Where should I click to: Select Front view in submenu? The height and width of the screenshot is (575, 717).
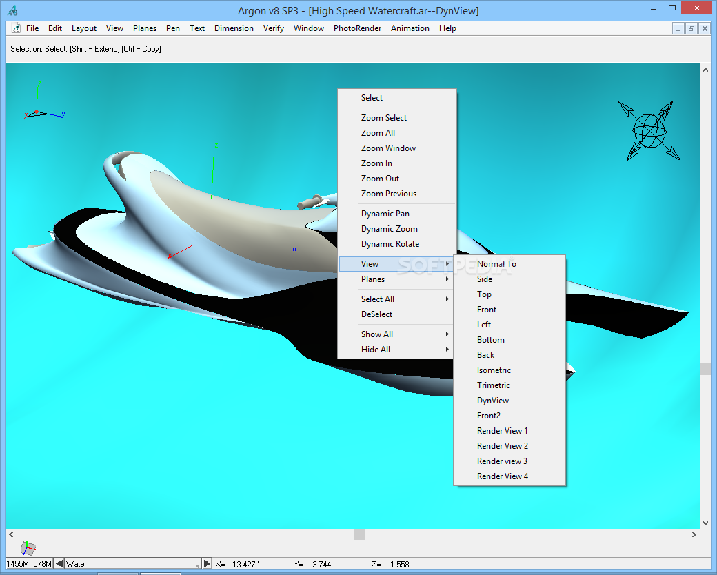click(x=509, y=310)
